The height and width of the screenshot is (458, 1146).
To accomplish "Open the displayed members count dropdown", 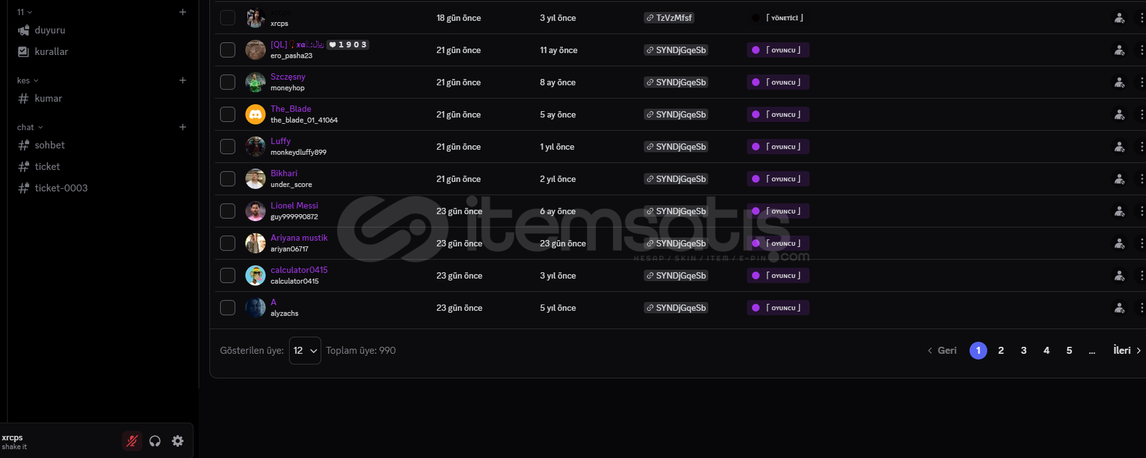I will point(305,351).
